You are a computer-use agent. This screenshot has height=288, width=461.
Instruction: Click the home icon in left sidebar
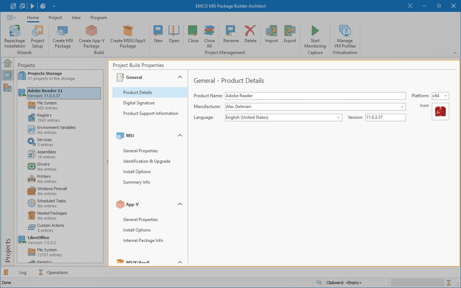[x=7, y=63]
